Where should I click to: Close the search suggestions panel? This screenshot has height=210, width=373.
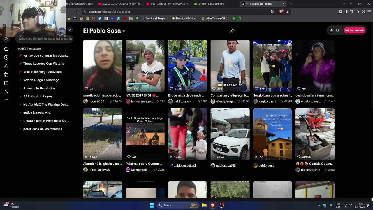[x=70, y=30]
